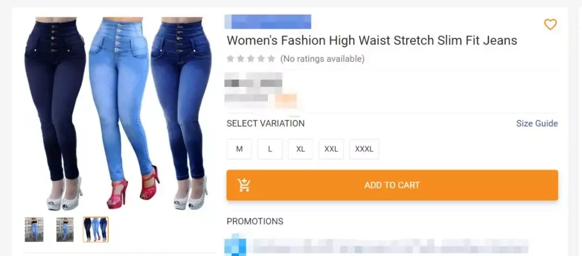Viewport: 582px width, 256px height.
Task: Open the blurred brand link above title
Action: pos(268,22)
